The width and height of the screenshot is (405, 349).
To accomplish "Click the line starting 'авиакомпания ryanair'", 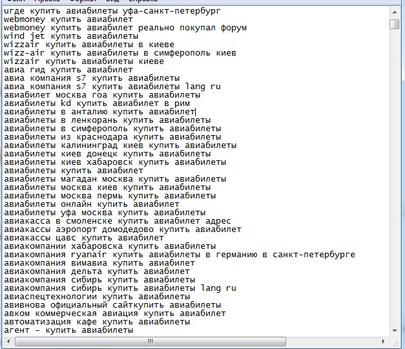I will tap(180, 255).
